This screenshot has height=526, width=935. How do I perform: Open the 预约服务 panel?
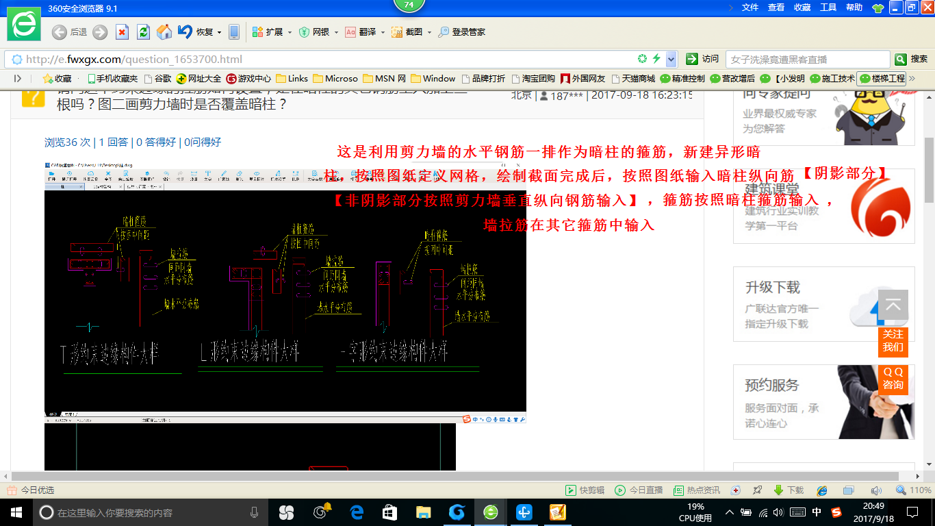pos(823,402)
